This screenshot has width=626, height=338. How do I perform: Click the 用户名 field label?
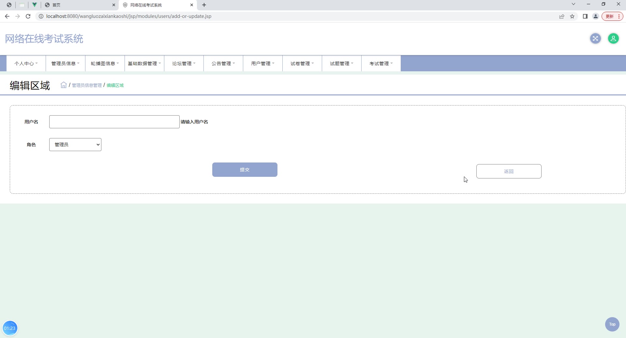point(31,122)
